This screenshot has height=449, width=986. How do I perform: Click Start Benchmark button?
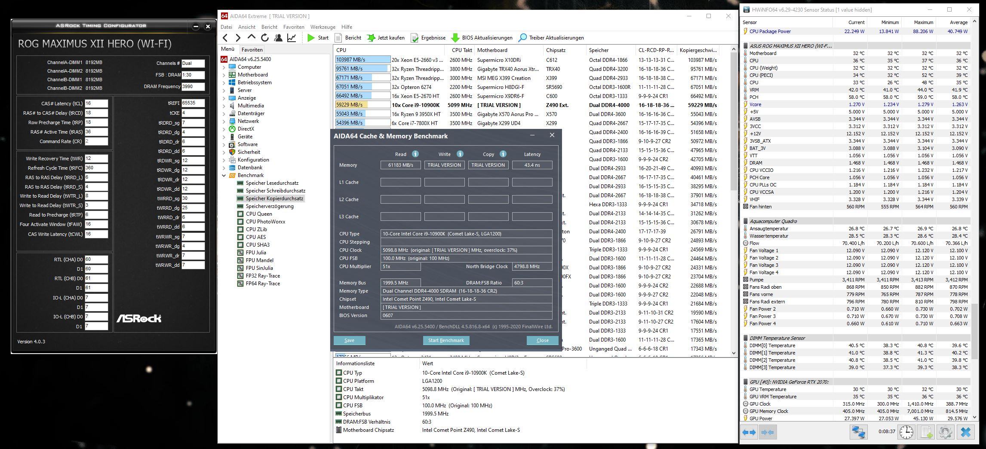tap(446, 340)
